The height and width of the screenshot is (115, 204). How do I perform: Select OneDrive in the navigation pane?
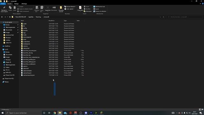coord(7,46)
